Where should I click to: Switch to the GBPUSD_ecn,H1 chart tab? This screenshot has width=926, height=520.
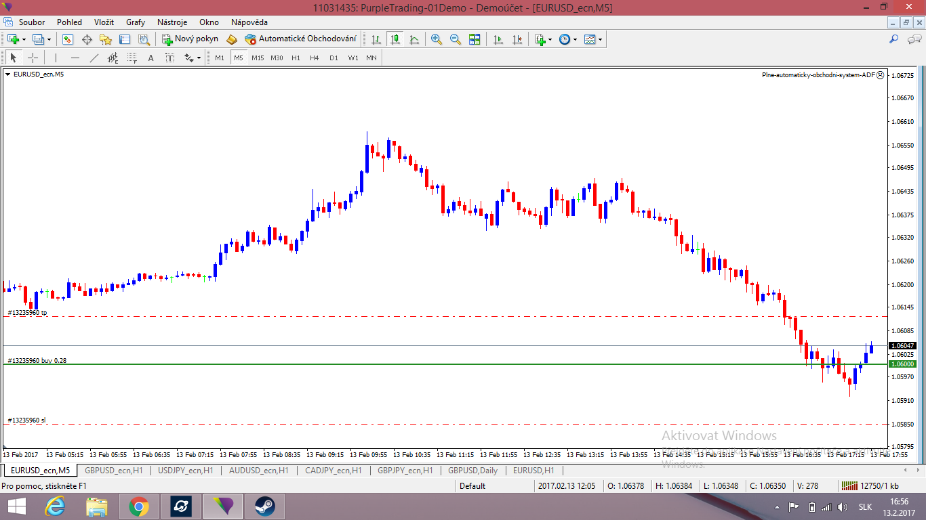[113, 470]
